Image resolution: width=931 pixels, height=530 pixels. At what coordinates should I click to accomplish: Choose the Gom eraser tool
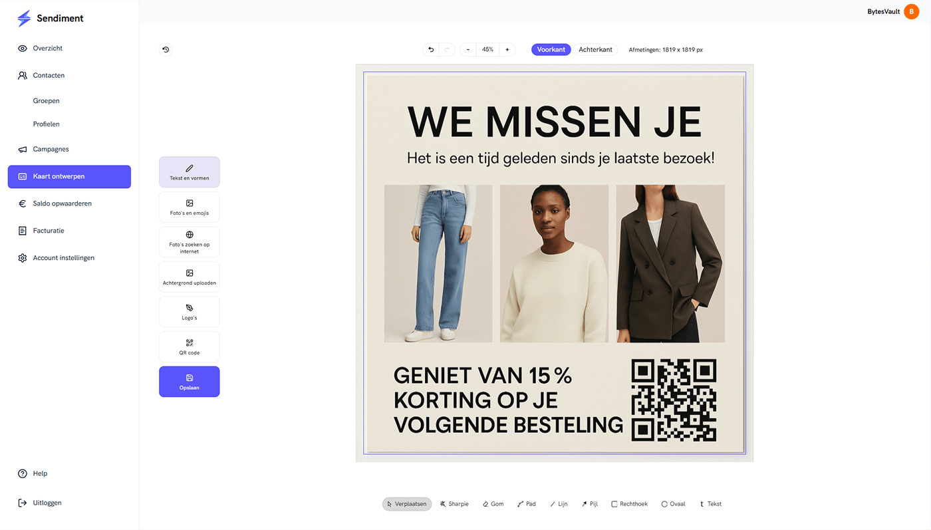(493, 504)
